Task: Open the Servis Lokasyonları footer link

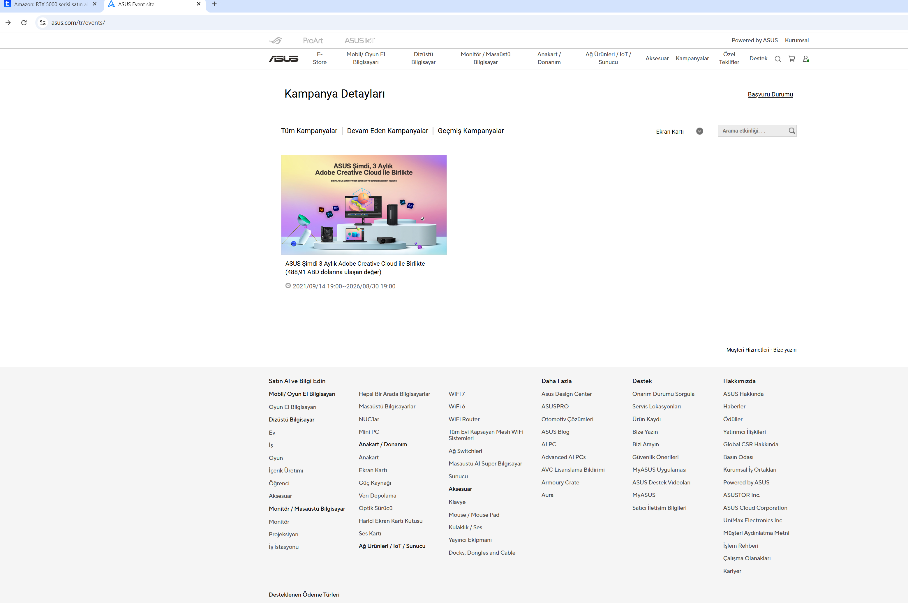Action: point(656,406)
